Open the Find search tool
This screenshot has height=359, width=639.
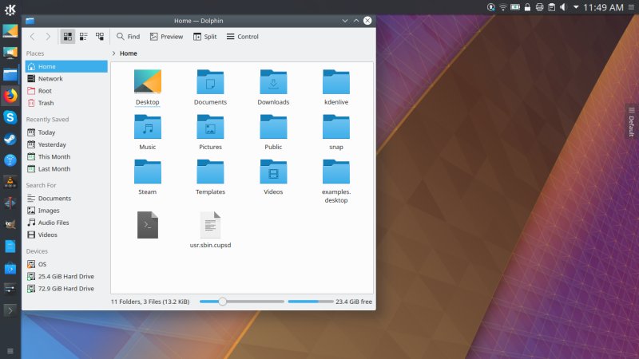pos(128,37)
